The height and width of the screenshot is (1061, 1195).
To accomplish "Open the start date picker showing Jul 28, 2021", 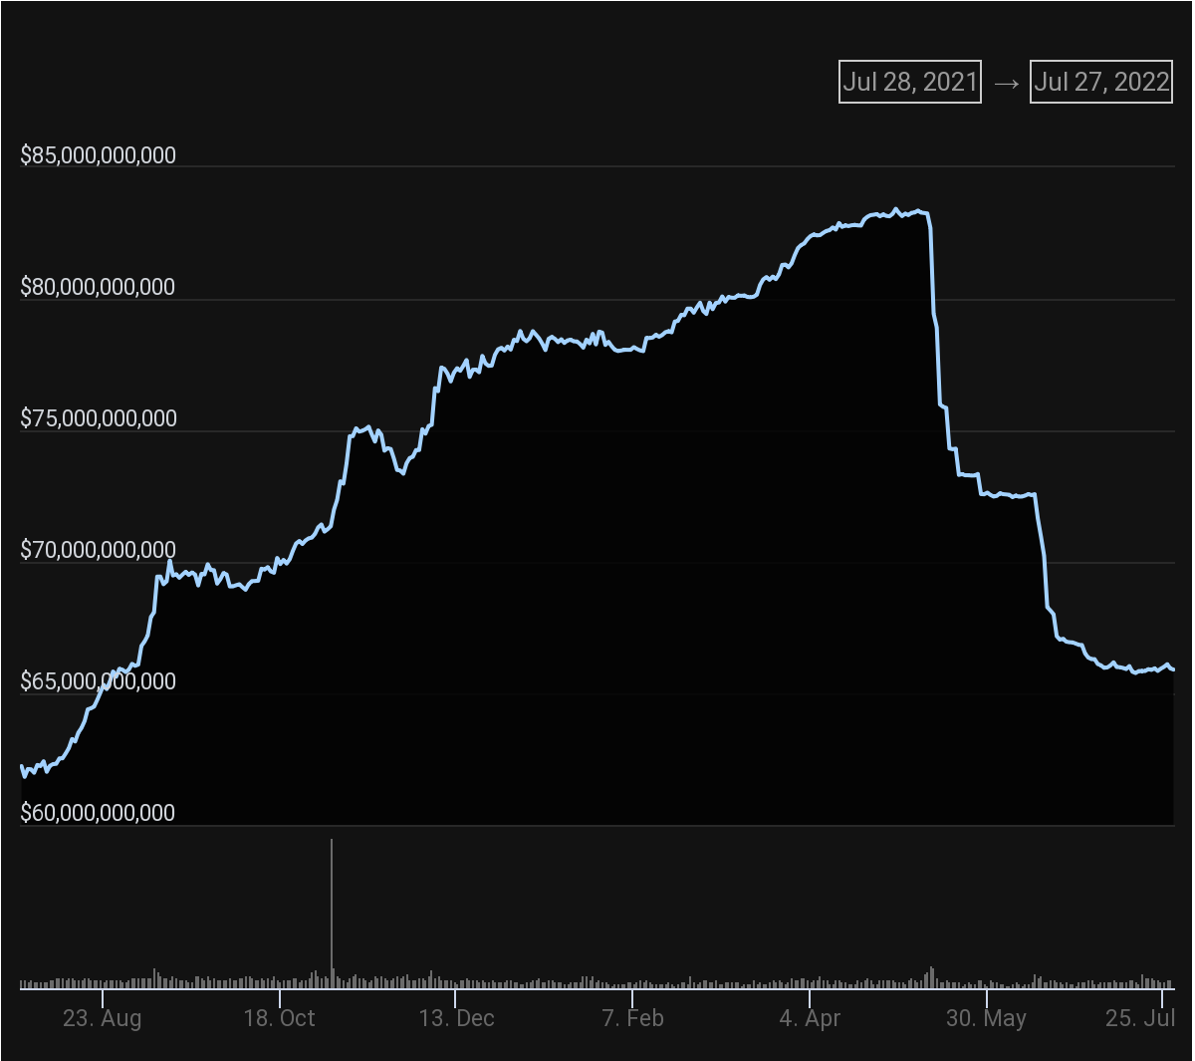I will 909,82.
